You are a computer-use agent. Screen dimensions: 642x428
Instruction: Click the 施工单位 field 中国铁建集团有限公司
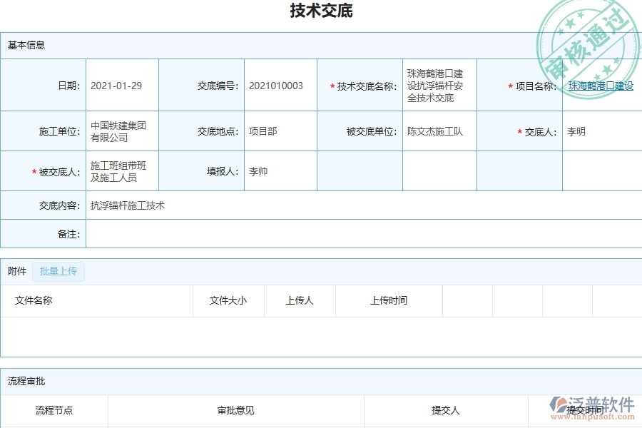coord(118,131)
